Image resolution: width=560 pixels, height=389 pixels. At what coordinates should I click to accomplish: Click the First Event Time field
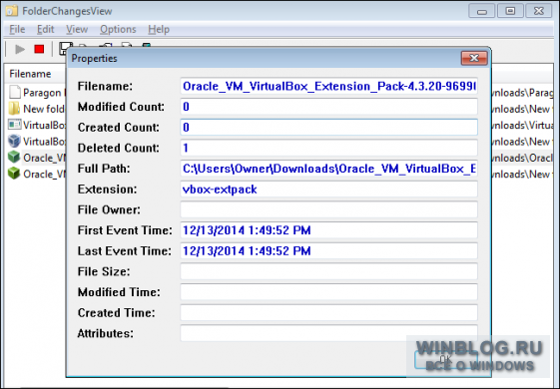pyautogui.click(x=329, y=230)
